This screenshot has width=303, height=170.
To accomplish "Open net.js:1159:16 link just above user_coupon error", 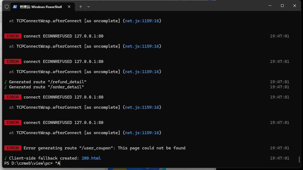I will pyautogui.click(x=142, y=133).
